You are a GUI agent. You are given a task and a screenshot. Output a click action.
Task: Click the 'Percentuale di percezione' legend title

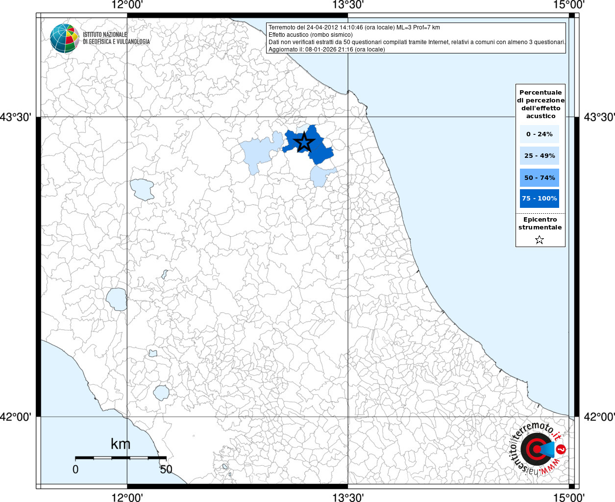(x=541, y=104)
